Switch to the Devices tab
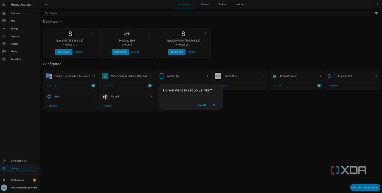Viewport: 382px width, 193px height. coord(205,5)
